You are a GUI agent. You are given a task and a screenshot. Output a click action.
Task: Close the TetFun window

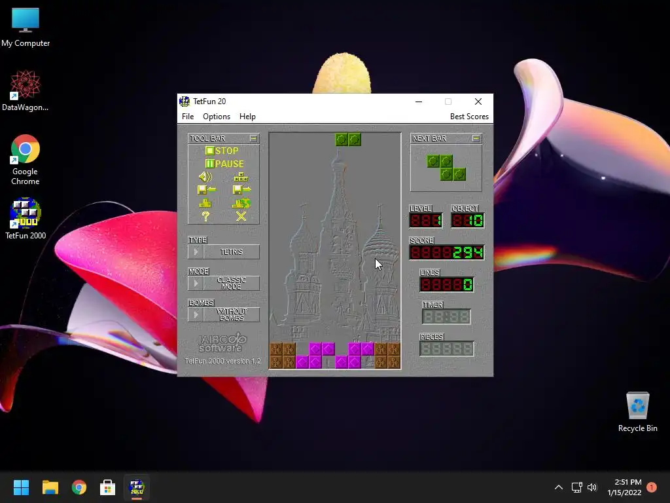(478, 102)
